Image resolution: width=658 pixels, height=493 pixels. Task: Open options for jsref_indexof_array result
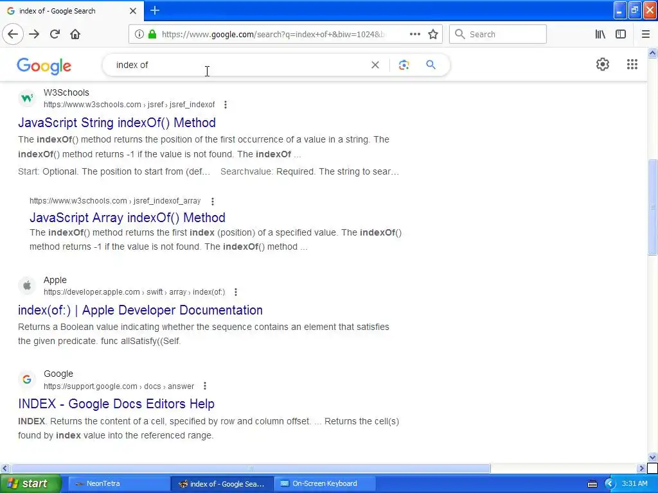(213, 201)
